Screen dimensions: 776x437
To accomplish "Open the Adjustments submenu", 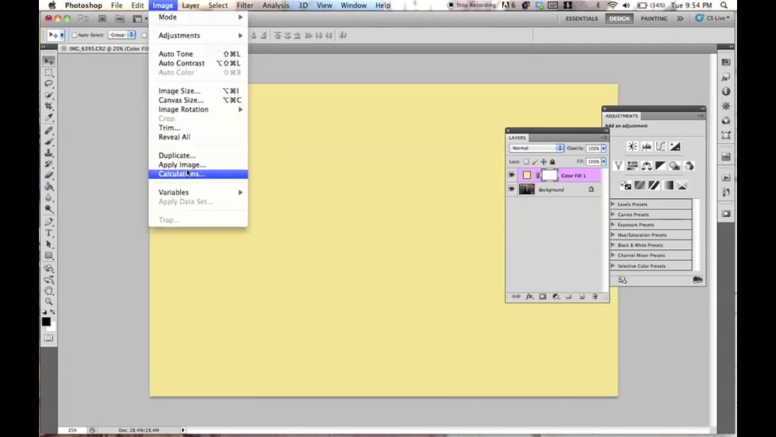I will 198,36.
